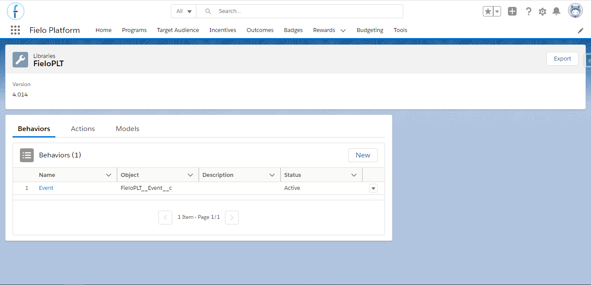Open the Incentives navigation item
Image resolution: width=591 pixels, height=285 pixels.
(x=223, y=30)
